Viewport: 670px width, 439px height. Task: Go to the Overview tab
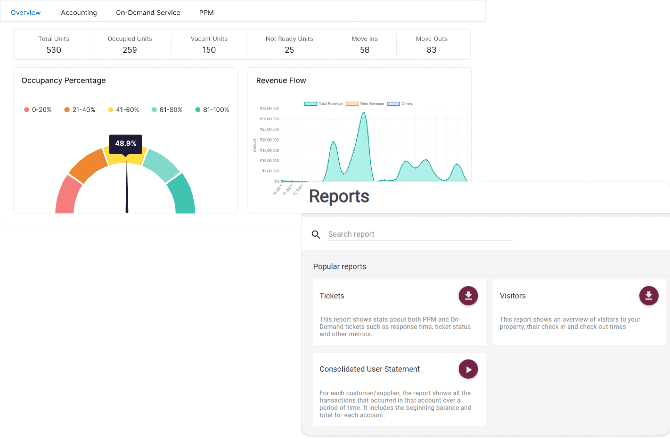[26, 13]
